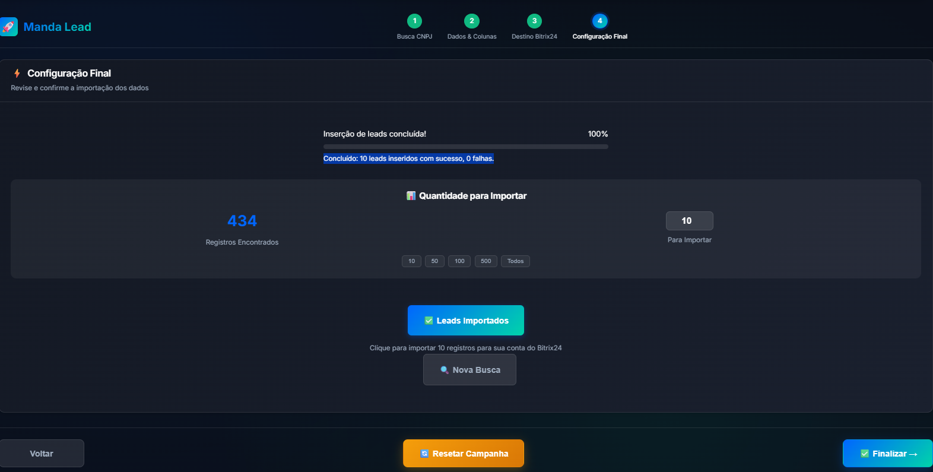933x472 pixels.
Task: Pick the 500 quantity preset
Action: (x=485, y=261)
